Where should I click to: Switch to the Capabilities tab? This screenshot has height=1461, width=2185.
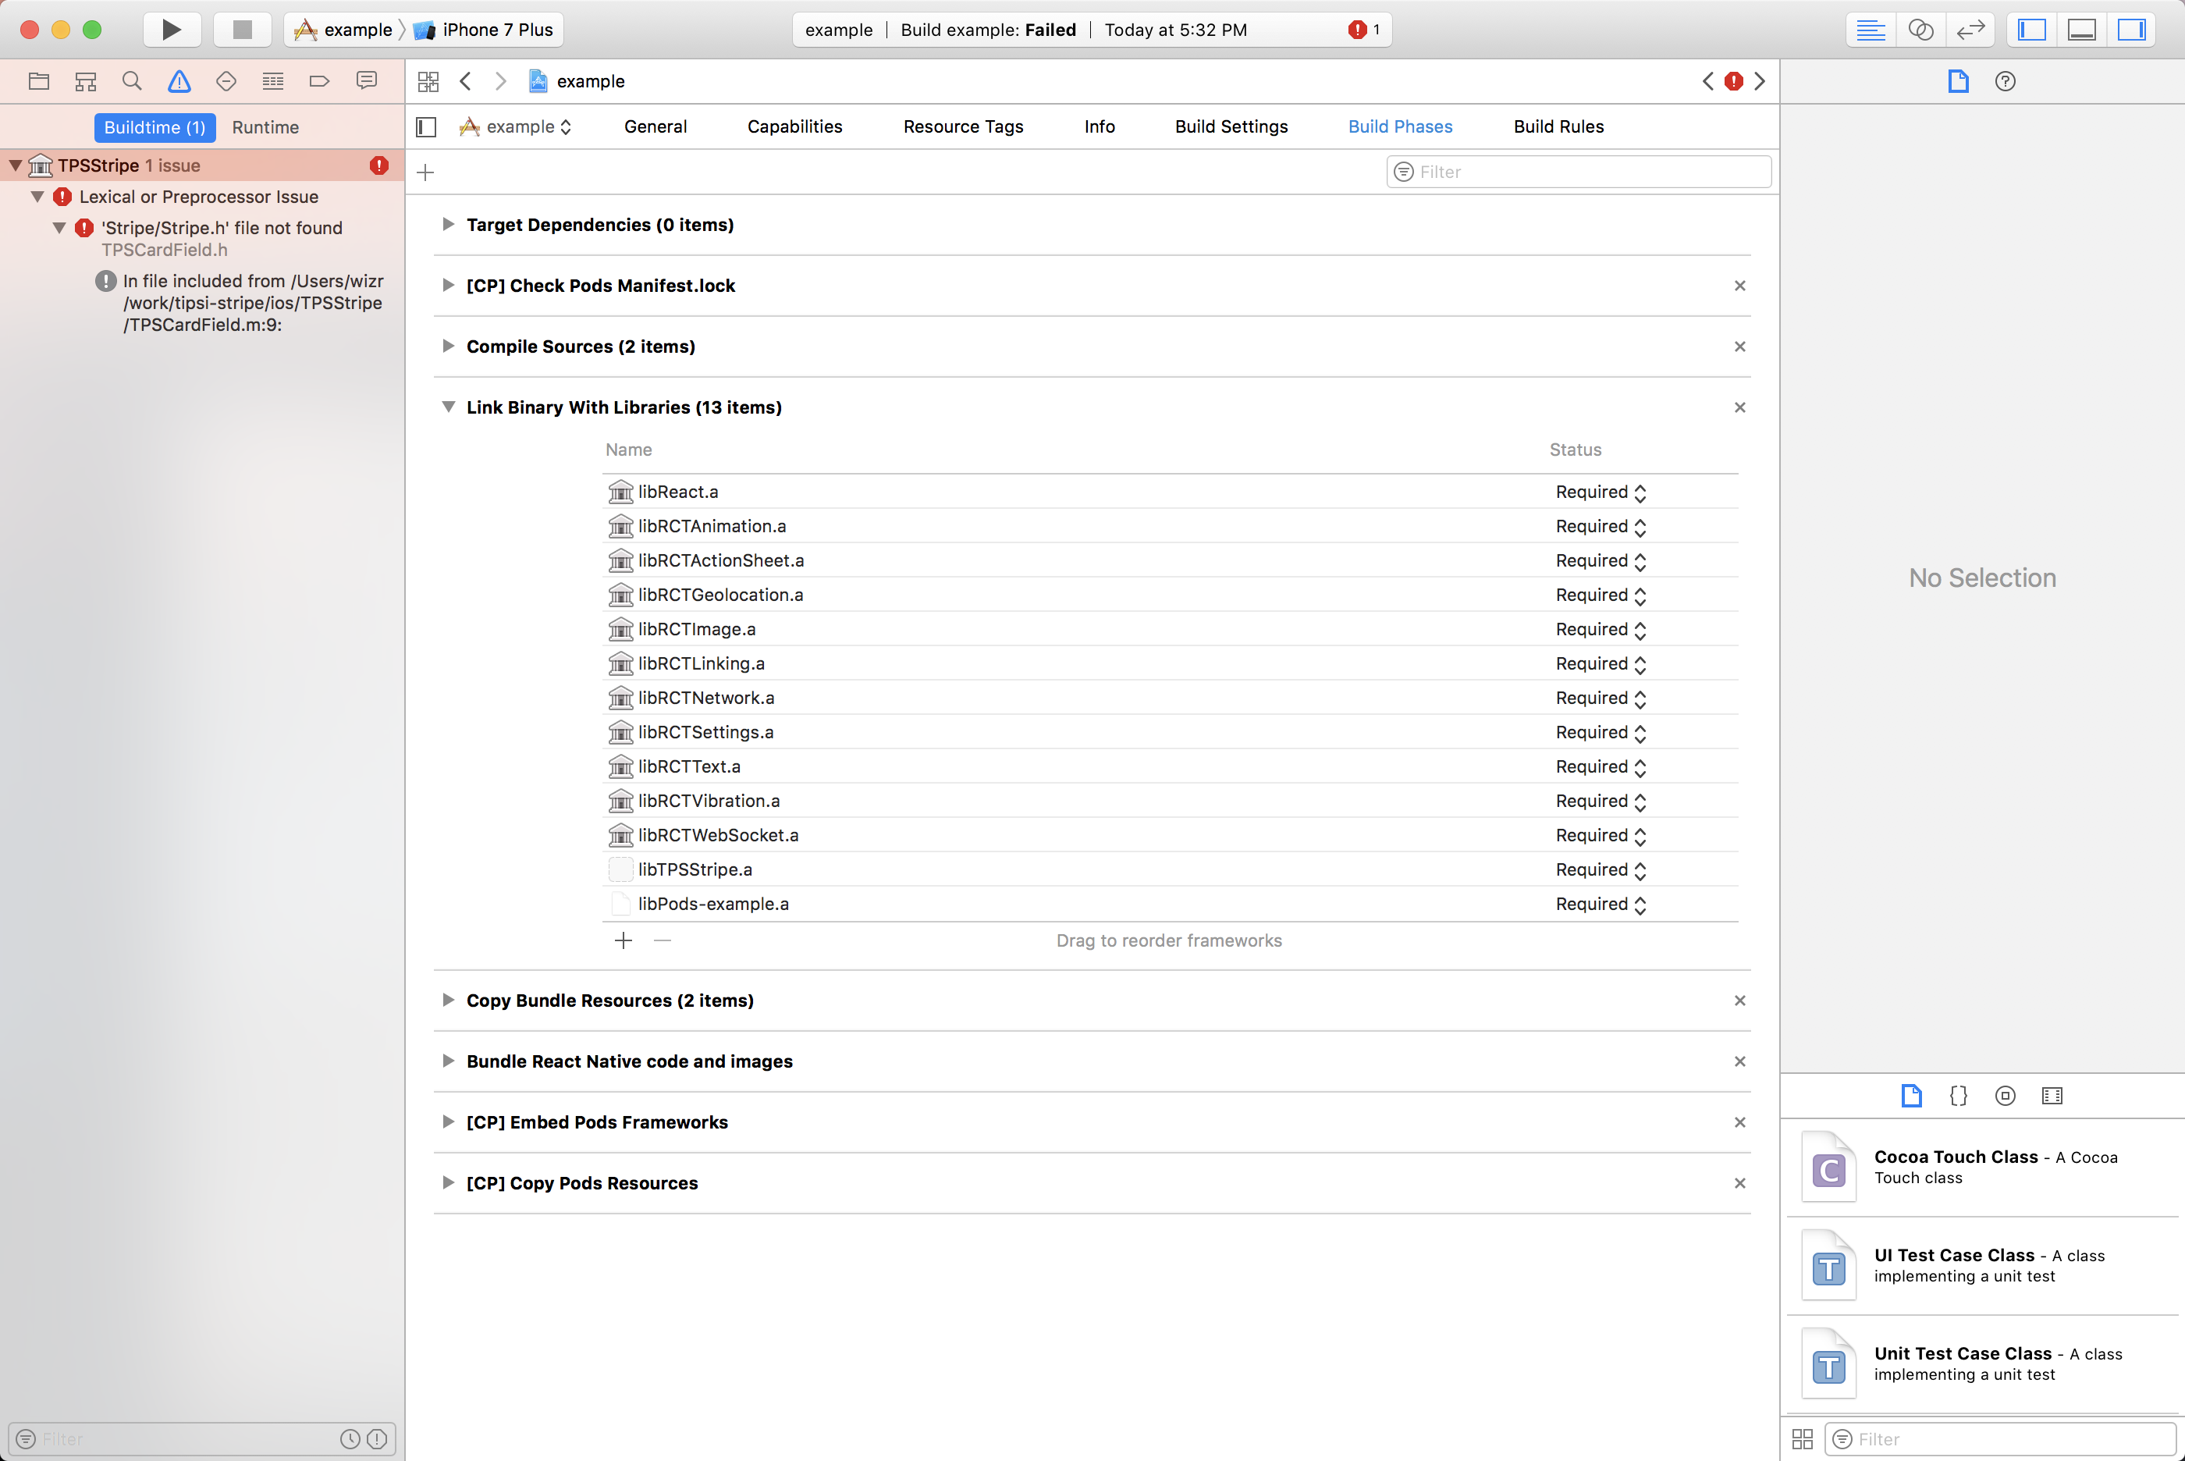click(794, 126)
